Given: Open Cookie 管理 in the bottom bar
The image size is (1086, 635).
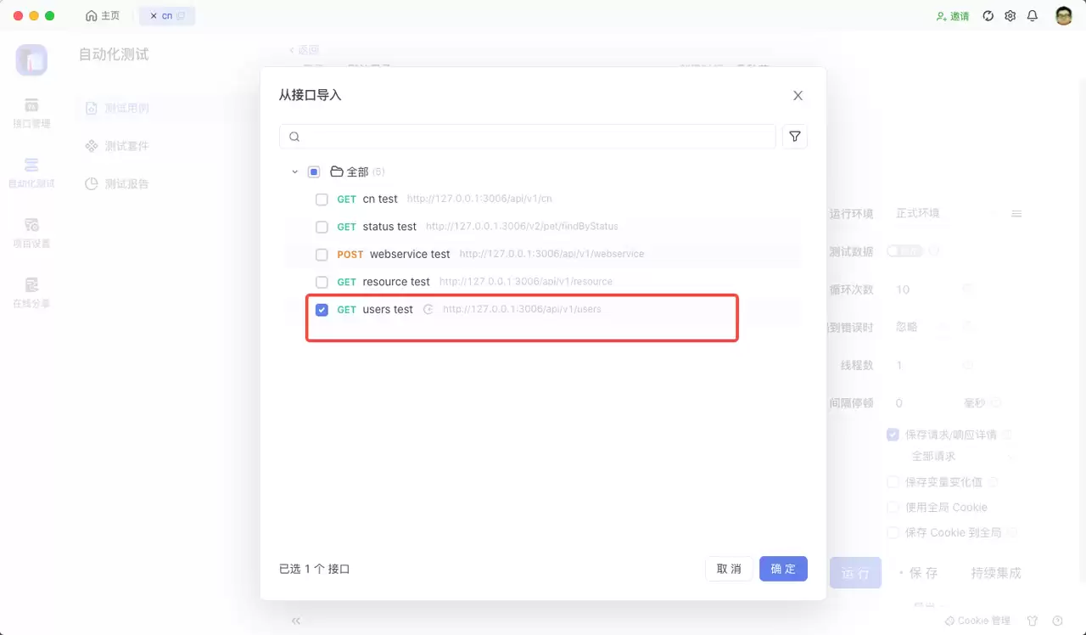Looking at the screenshot, I should pyautogui.click(x=977, y=621).
